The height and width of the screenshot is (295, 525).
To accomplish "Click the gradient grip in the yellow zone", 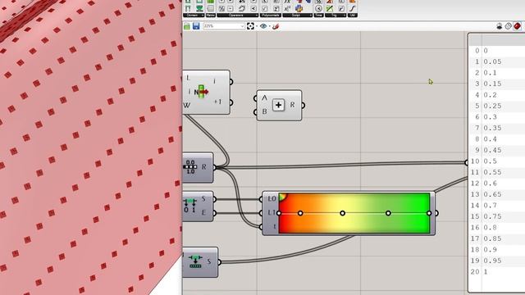I will click(x=342, y=213).
